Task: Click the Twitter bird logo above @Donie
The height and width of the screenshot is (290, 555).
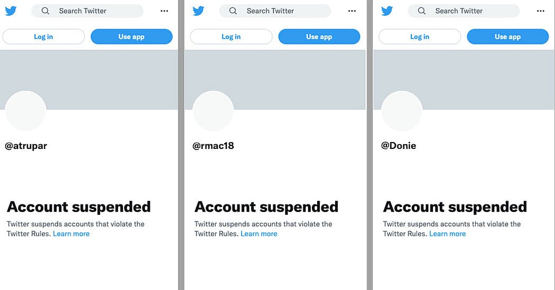Action: 387,11
